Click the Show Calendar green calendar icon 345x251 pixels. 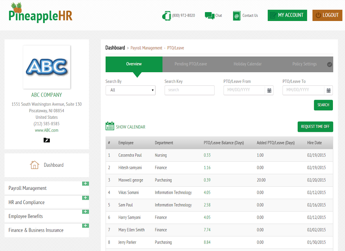click(110, 126)
